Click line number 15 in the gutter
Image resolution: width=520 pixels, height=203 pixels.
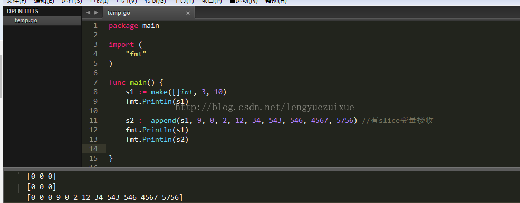coord(93,158)
